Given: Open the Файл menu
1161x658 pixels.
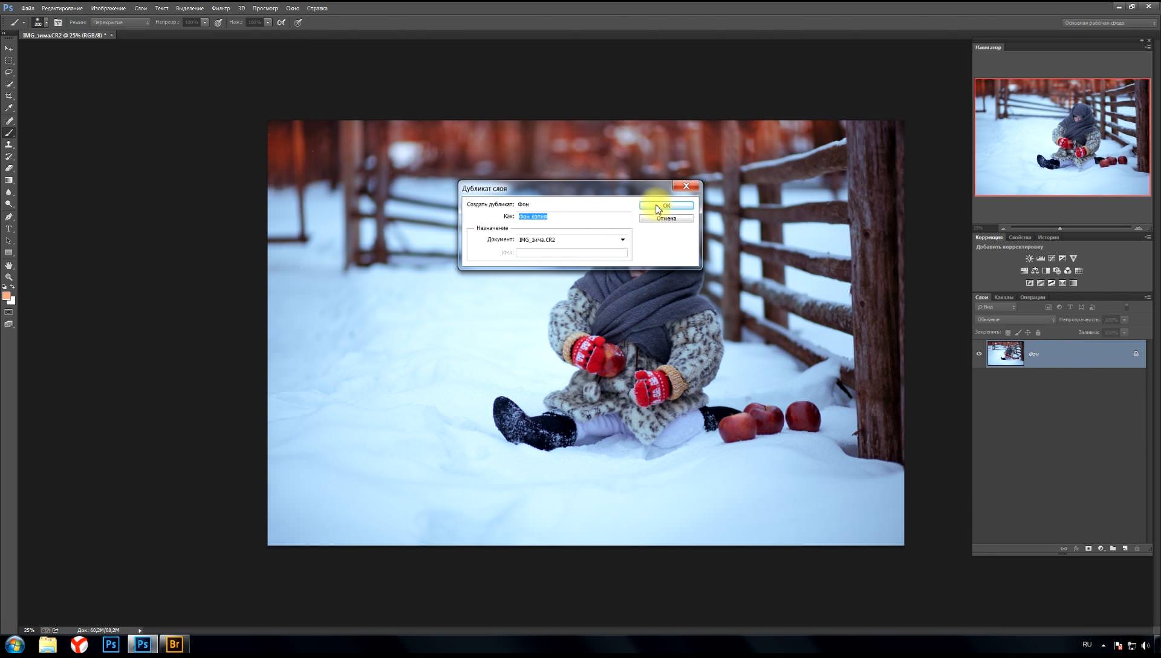Looking at the screenshot, I should 27,8.
